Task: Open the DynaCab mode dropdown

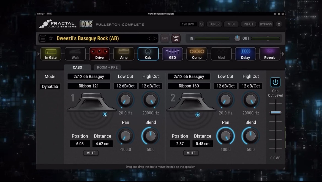Action: (50, 86)
